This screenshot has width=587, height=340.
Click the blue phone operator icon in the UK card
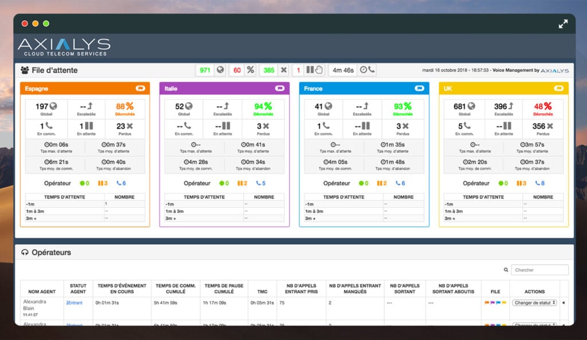click(x=538, y=183)
